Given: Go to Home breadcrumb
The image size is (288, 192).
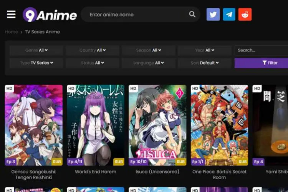Looking at the screenshot, I should click(11, 32).
